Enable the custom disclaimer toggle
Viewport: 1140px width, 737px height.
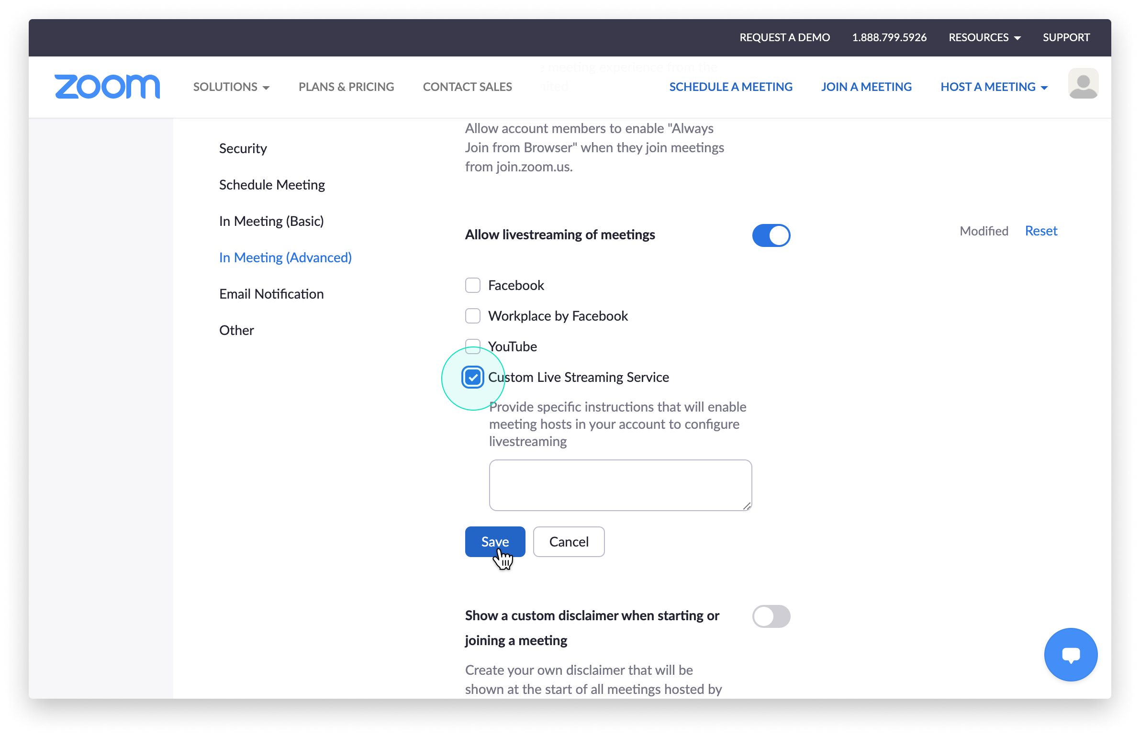point(771,616)
